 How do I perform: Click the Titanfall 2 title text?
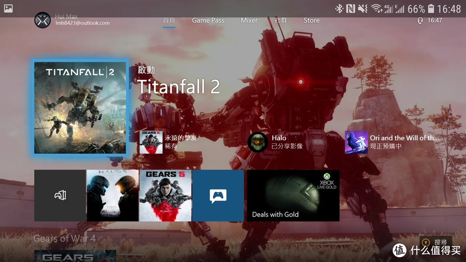click(x=178, y=87)
